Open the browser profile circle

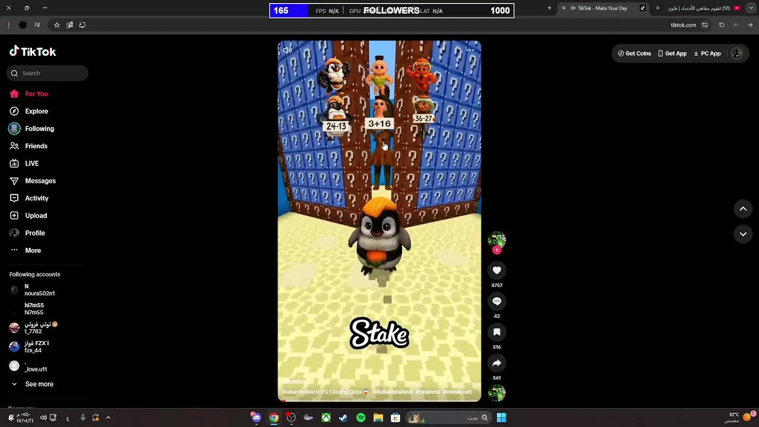point(23,25)
